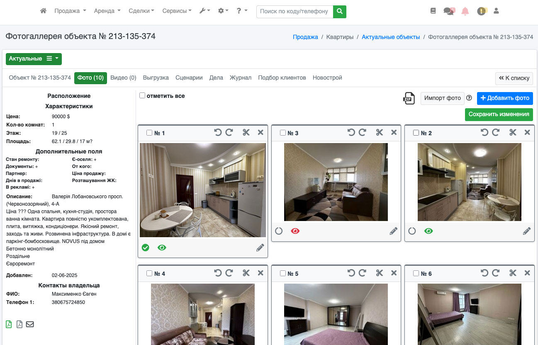Rotate photo № 2 clockwise
Screen dimensions: 538x345
(495, 132)
